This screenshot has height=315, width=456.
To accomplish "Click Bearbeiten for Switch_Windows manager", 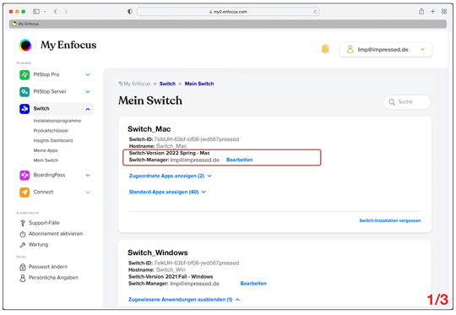I will (253, 284).
